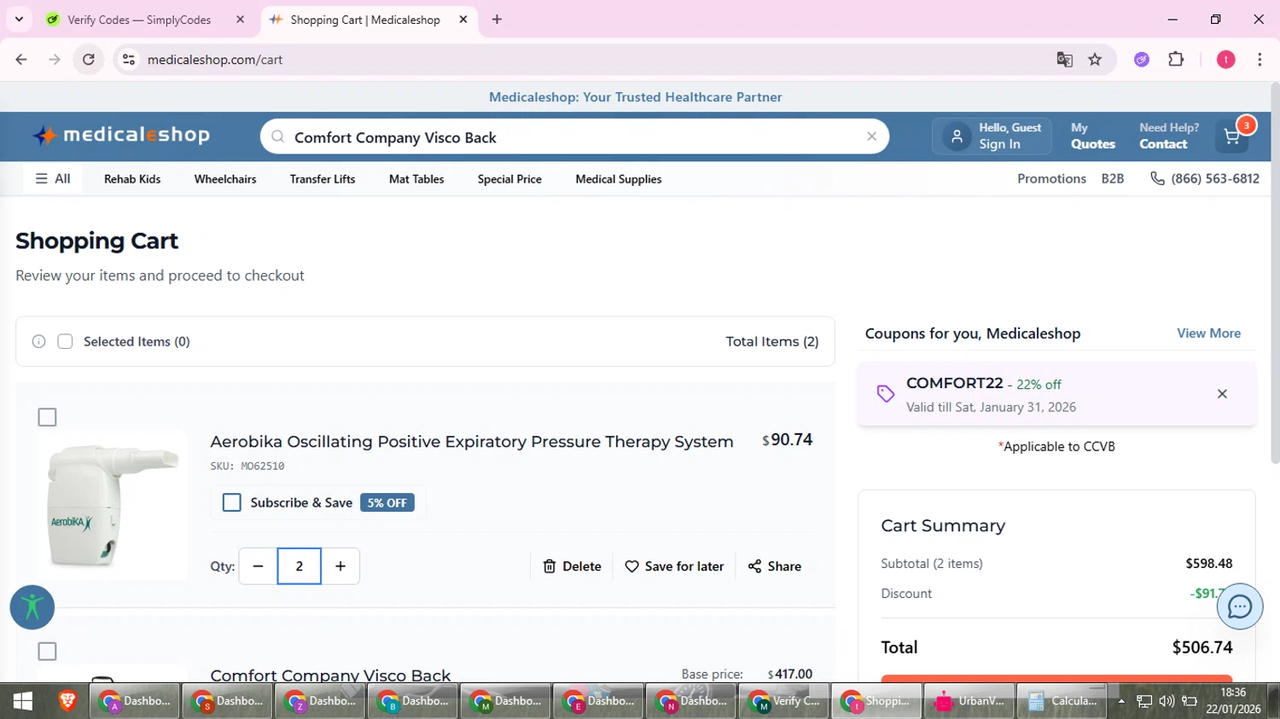Open Rehab Kids category
Image resolution: width=1280 pixels, height=719 pixels.
point(132,179)
